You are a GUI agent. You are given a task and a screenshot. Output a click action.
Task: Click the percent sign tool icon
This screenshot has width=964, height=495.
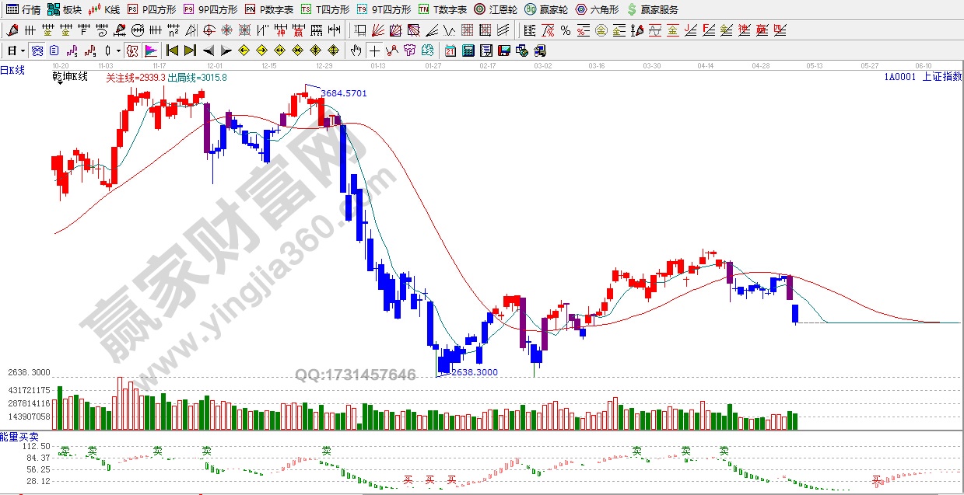click(566, 31)
